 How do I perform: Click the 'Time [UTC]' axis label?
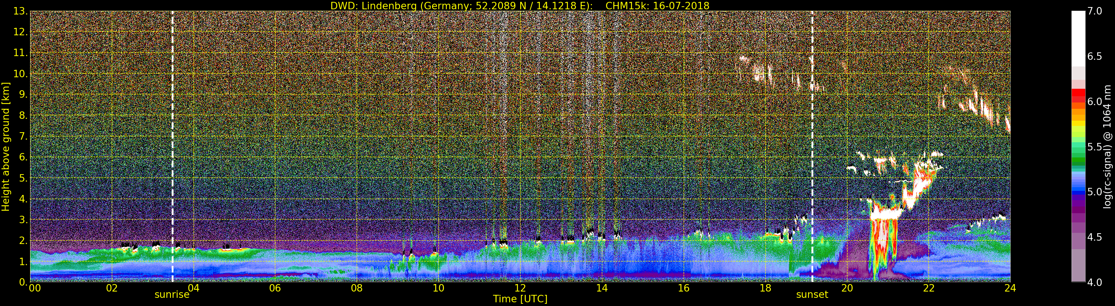pyautogui.click(x=520, y=299)
